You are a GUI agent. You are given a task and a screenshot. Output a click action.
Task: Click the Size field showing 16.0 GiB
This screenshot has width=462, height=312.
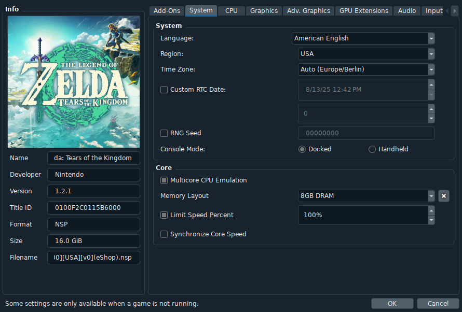pyautogui.click(x=93, y=241)
